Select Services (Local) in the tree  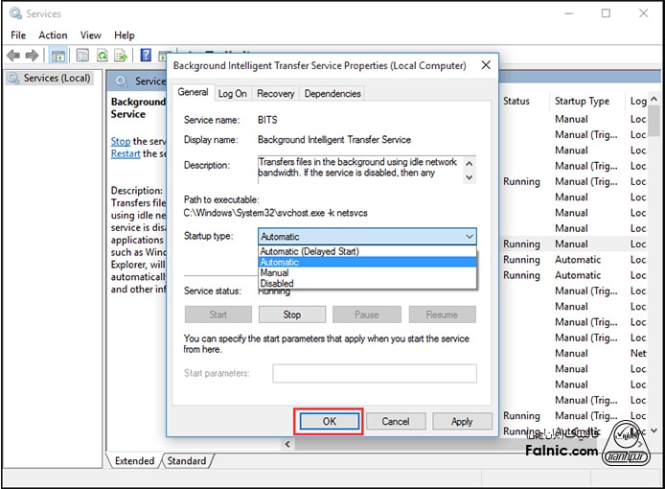coord(56,78)
